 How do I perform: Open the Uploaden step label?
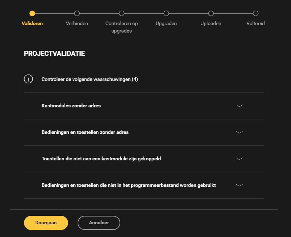[x=211, y=24]
